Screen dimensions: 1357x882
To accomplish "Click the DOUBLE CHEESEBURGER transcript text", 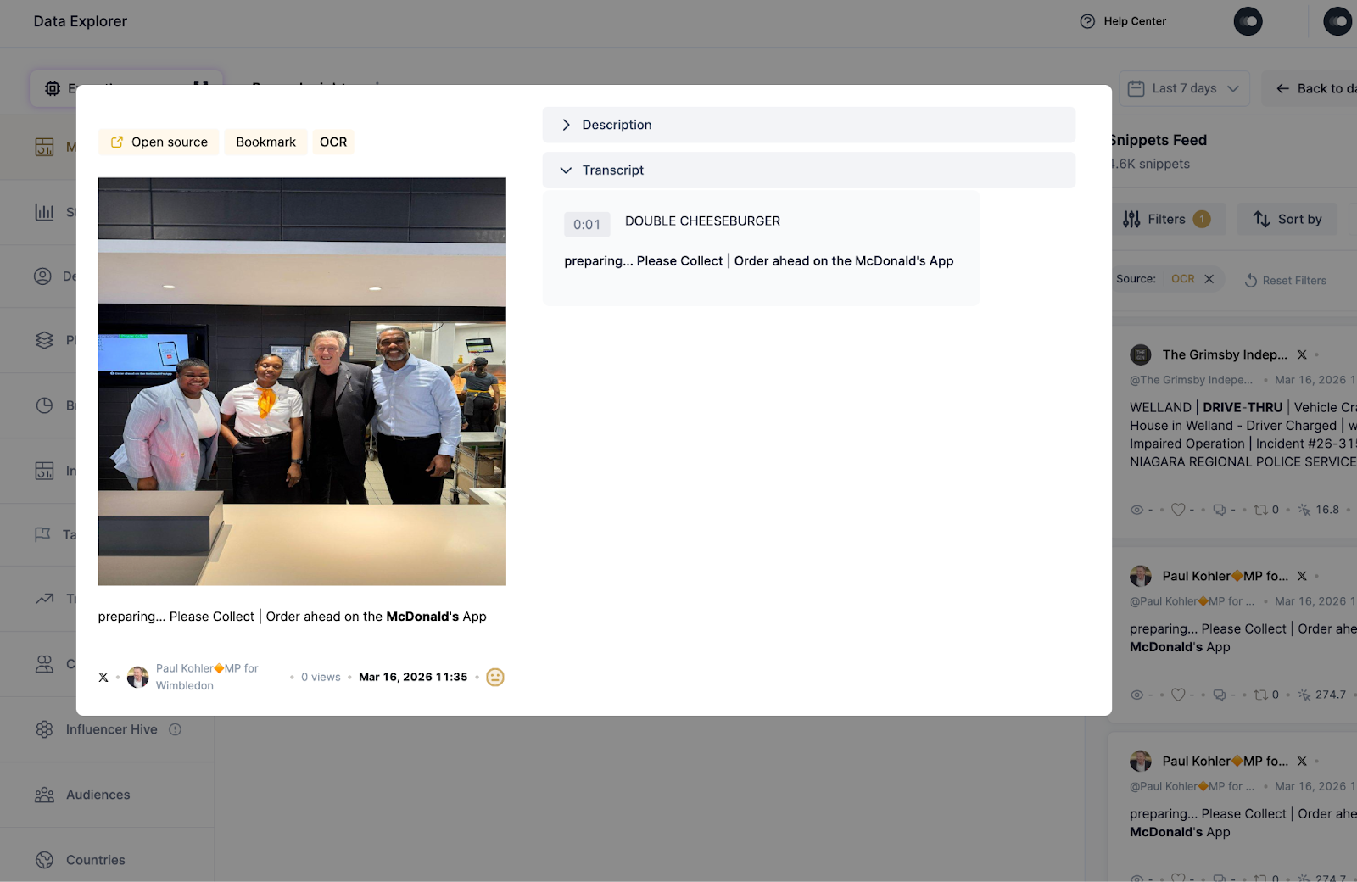I will (x=702, y=220).
